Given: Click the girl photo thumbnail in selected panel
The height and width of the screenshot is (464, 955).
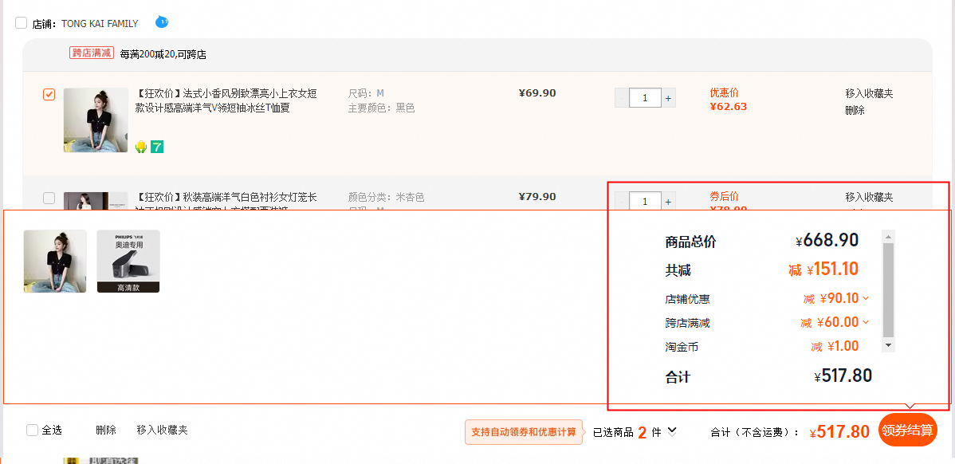Looking at the screenshot, I should 55,261.
